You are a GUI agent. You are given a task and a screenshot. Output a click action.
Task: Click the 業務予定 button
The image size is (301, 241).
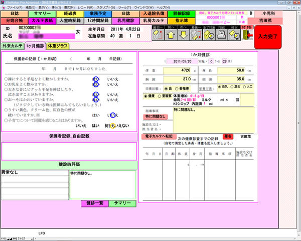(98, 14)
